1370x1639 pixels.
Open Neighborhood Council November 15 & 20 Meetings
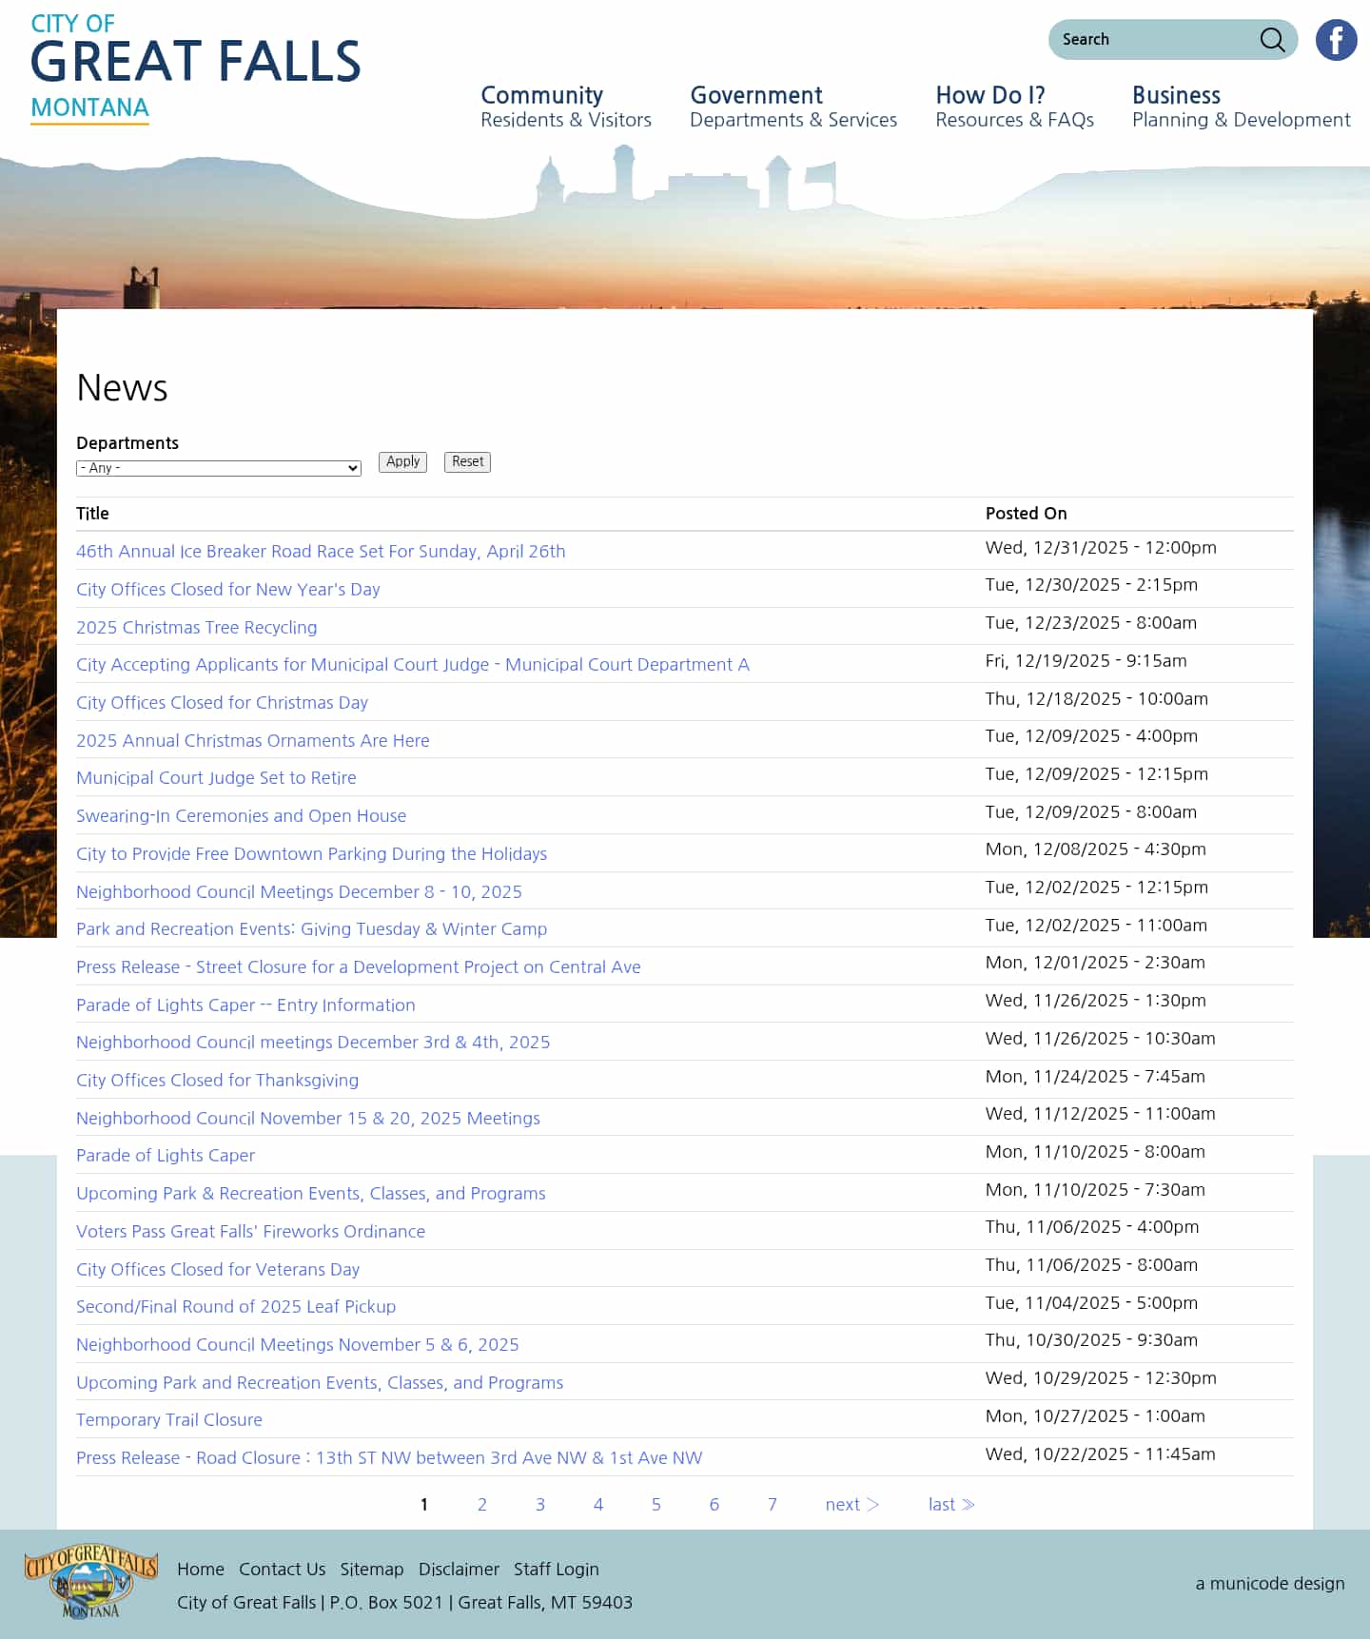click(x=307, y=1118)
